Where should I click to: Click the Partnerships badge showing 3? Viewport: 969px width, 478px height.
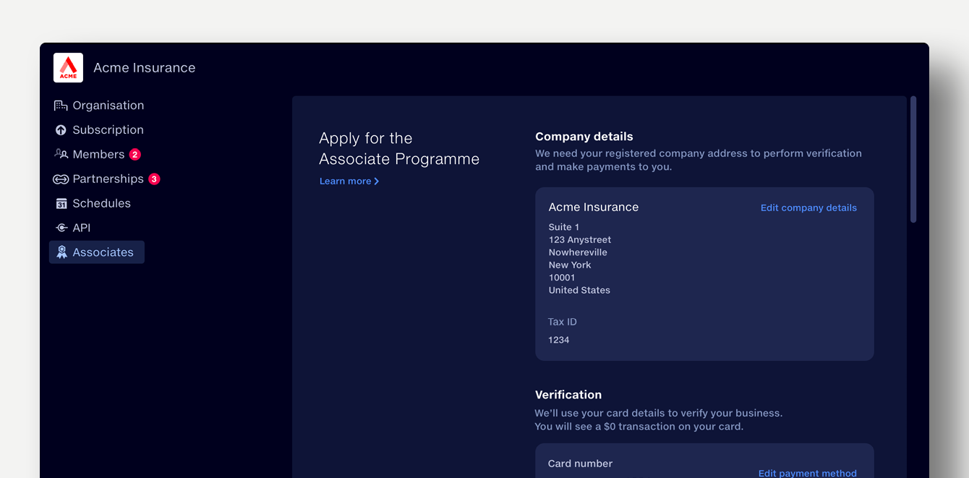click(x=154, y=179)
